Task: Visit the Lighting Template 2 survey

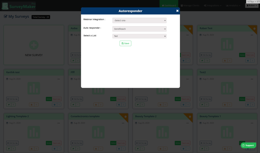Action: pyautogui.click(x=12, y=143)
